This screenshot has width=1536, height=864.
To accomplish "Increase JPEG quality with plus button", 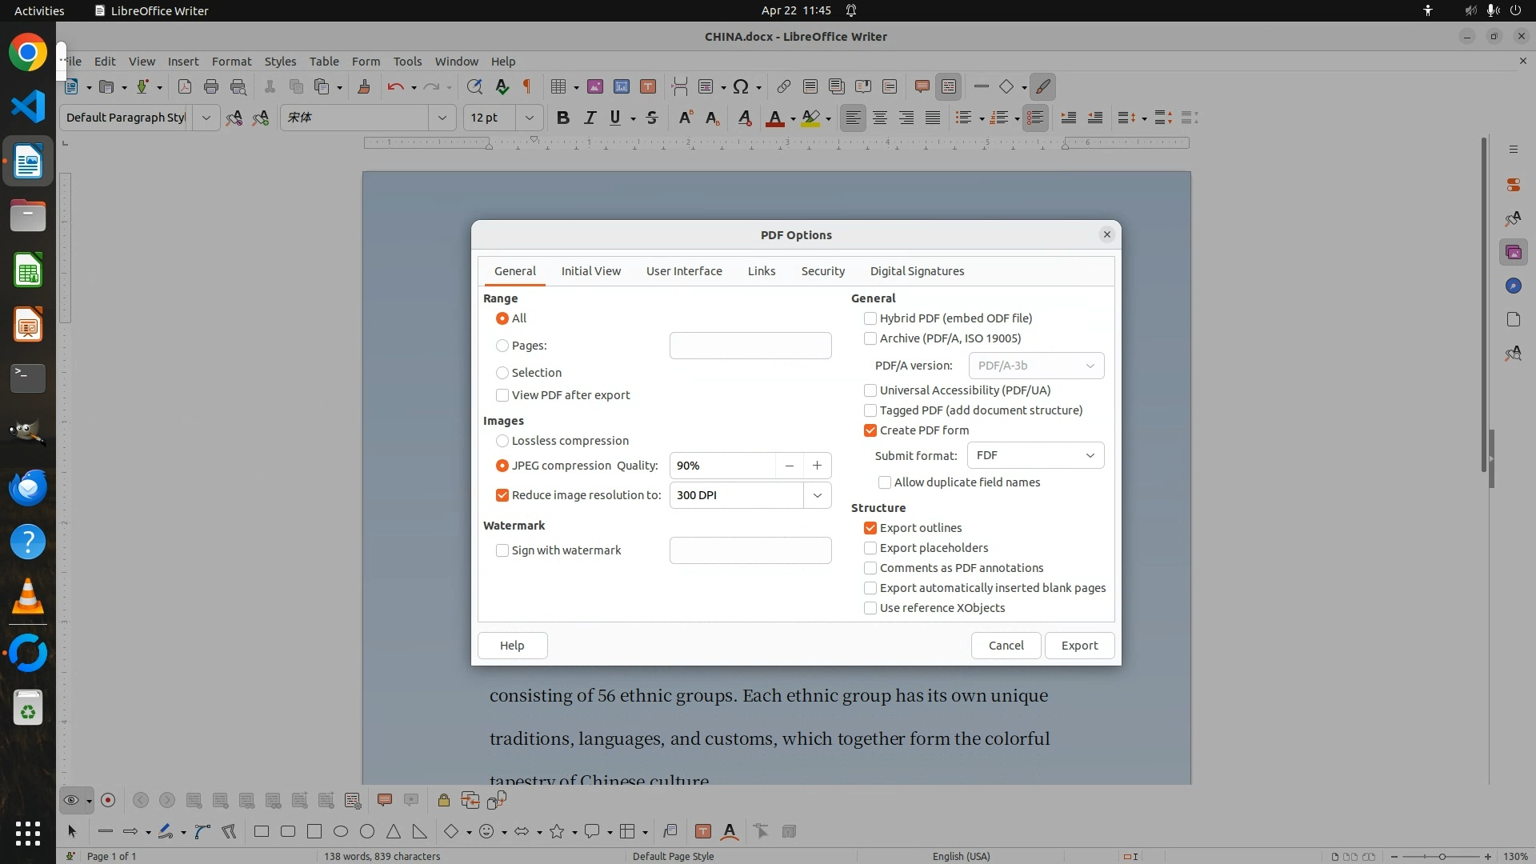I will (x=817, y=466).
